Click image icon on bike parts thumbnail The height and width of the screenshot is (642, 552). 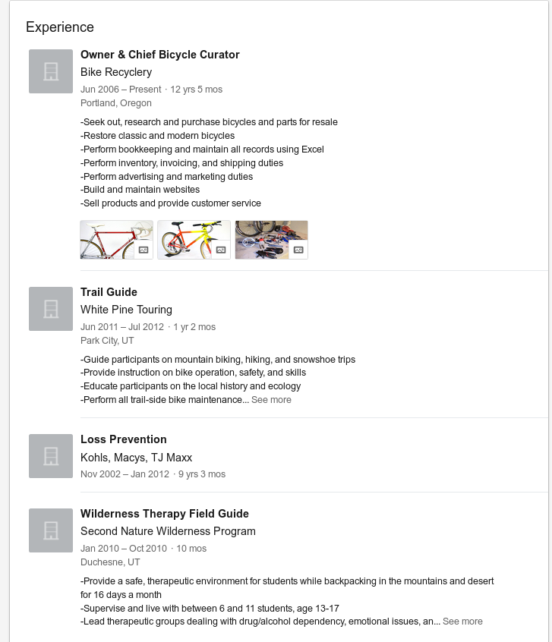(298, 250)
